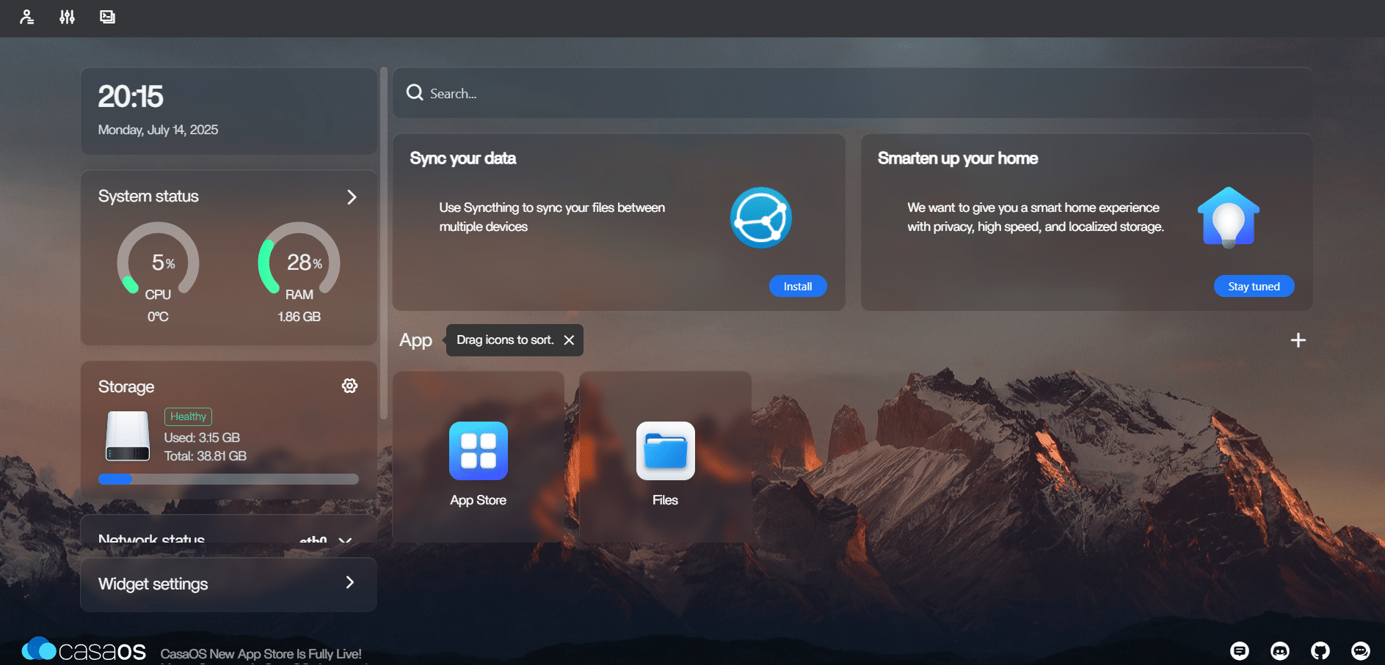Viewport: 1385px width, 665px height.
Task: Install Syncthing
Action: point(798,286)
